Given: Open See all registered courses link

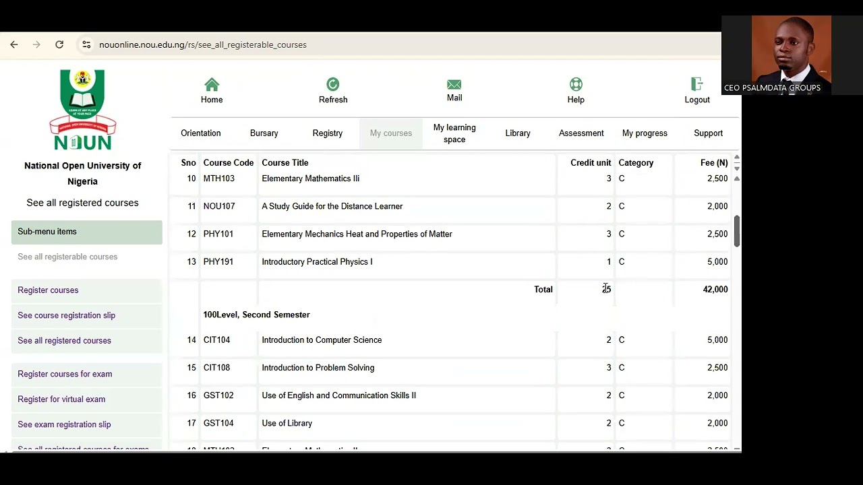Looking at the screenshot, I should point(64,341).
